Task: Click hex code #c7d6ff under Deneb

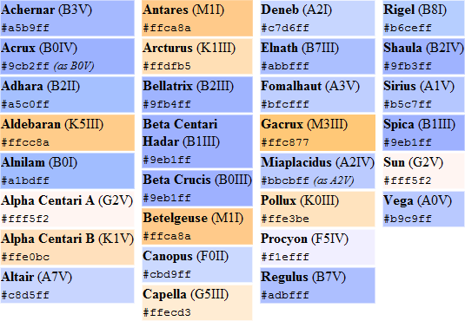Action: click(x=285, y=28)
